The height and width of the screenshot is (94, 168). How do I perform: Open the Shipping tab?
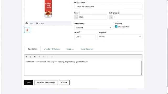coord(70,49)
